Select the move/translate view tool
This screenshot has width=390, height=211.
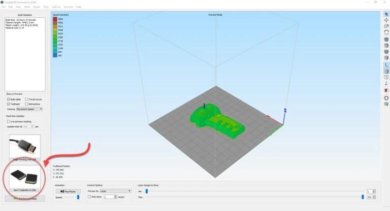click(386, 20)
